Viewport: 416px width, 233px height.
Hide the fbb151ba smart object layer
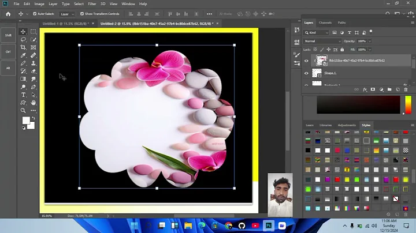pos(306,61)
